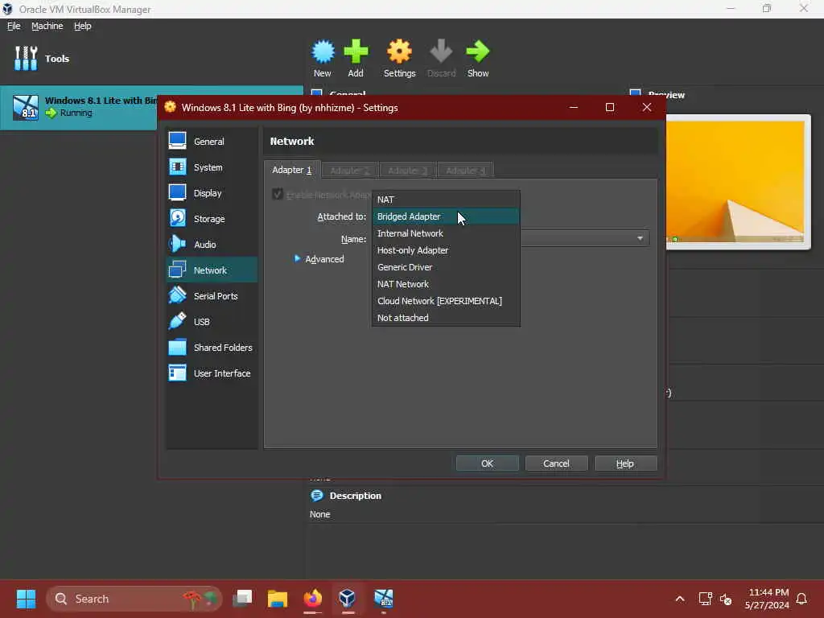Click the Help button in Settings

click(x=625, y=463)
